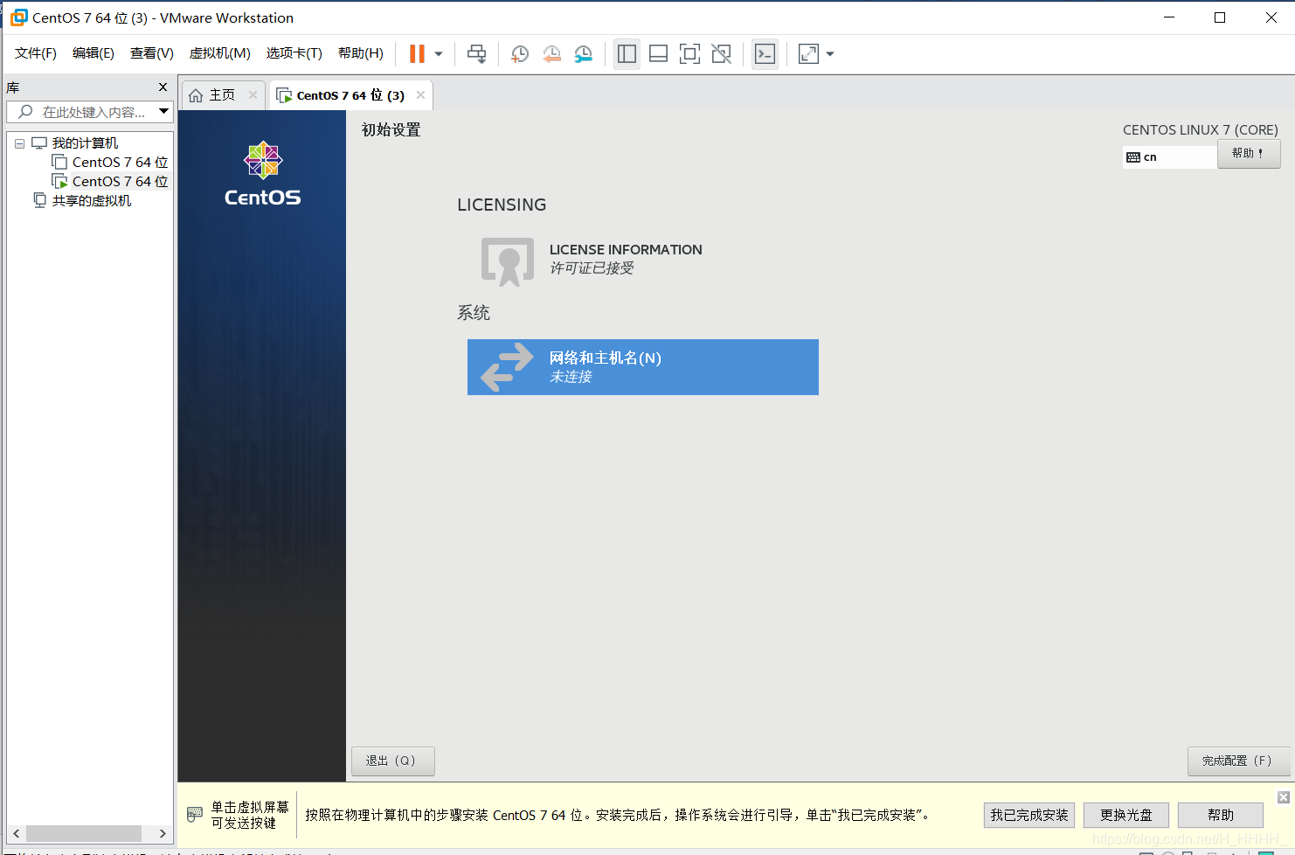Select 共享的虚拟机 in the library
This screenshot has height=855, width=1295.
[x=92, y=201]
